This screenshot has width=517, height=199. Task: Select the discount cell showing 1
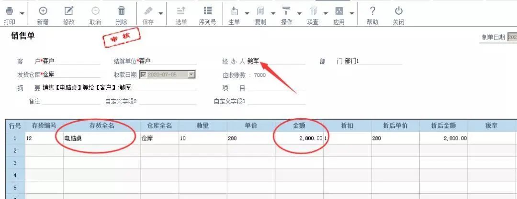tap(347, 138)
